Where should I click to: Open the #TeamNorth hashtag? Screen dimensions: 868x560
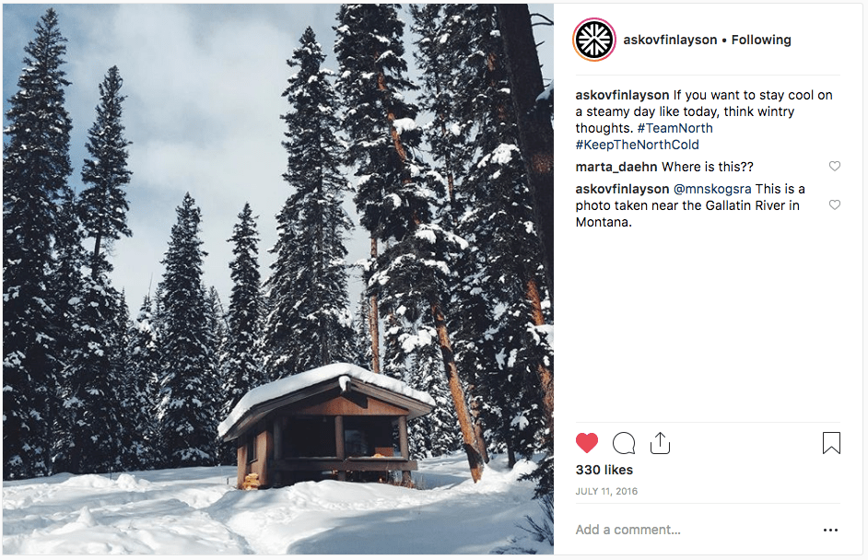(674, 128)
